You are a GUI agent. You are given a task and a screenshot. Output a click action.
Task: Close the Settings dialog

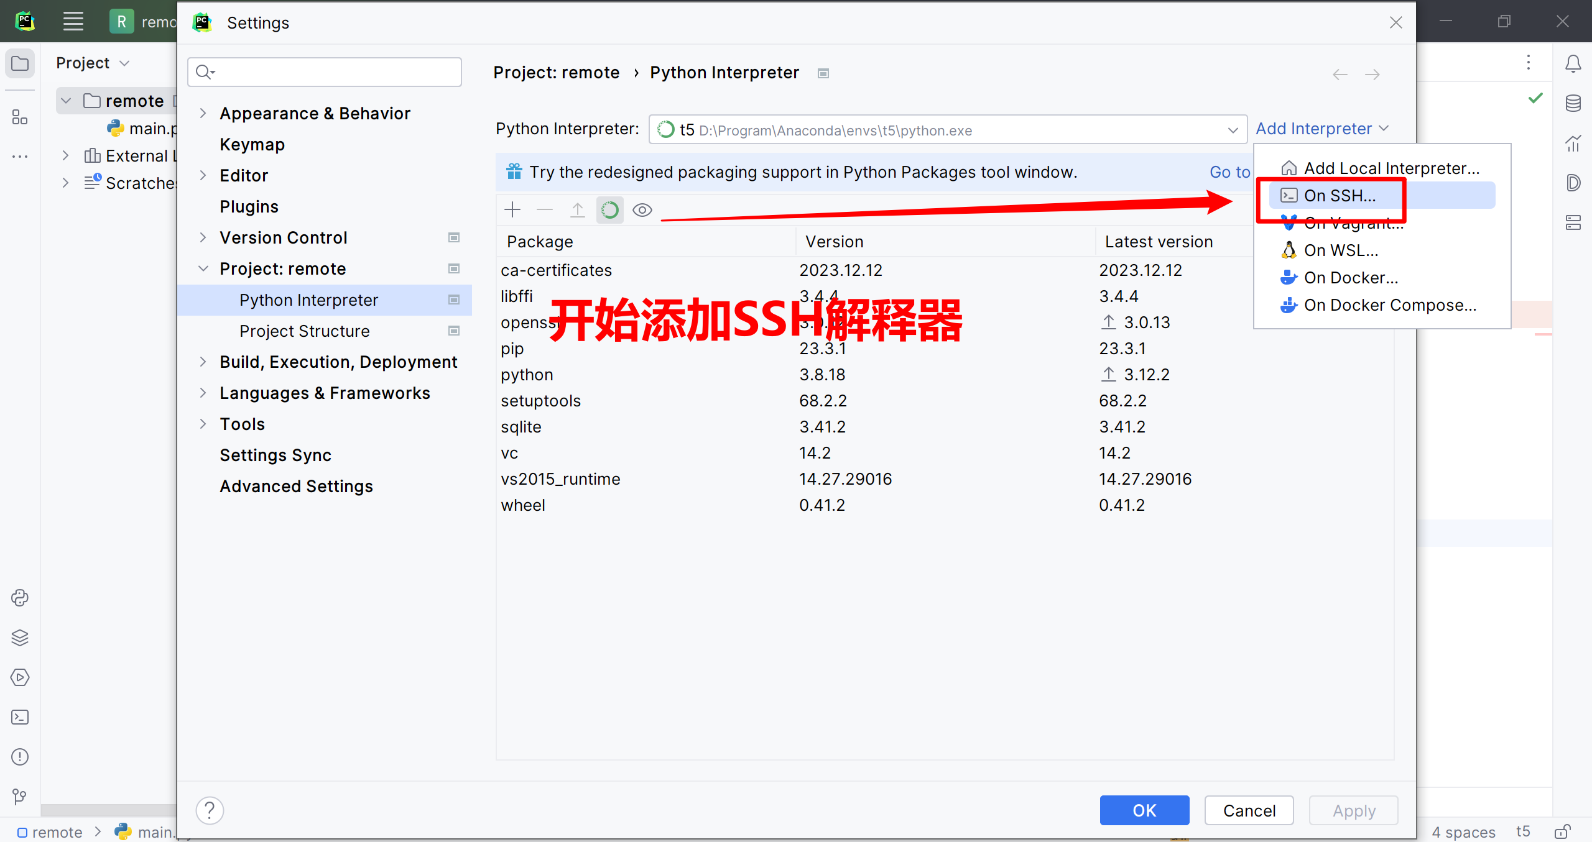pos(1396,23)
